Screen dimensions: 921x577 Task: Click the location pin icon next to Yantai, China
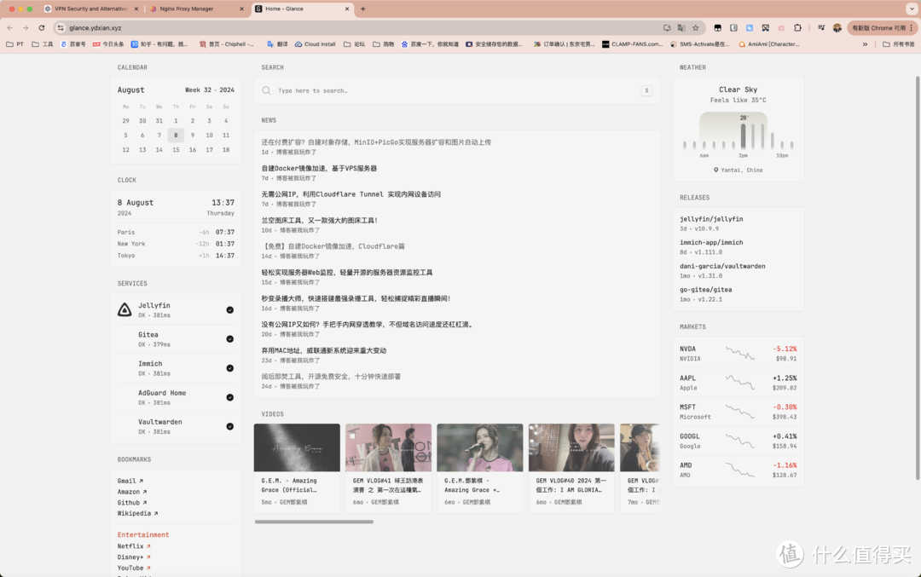coord(715,170)
